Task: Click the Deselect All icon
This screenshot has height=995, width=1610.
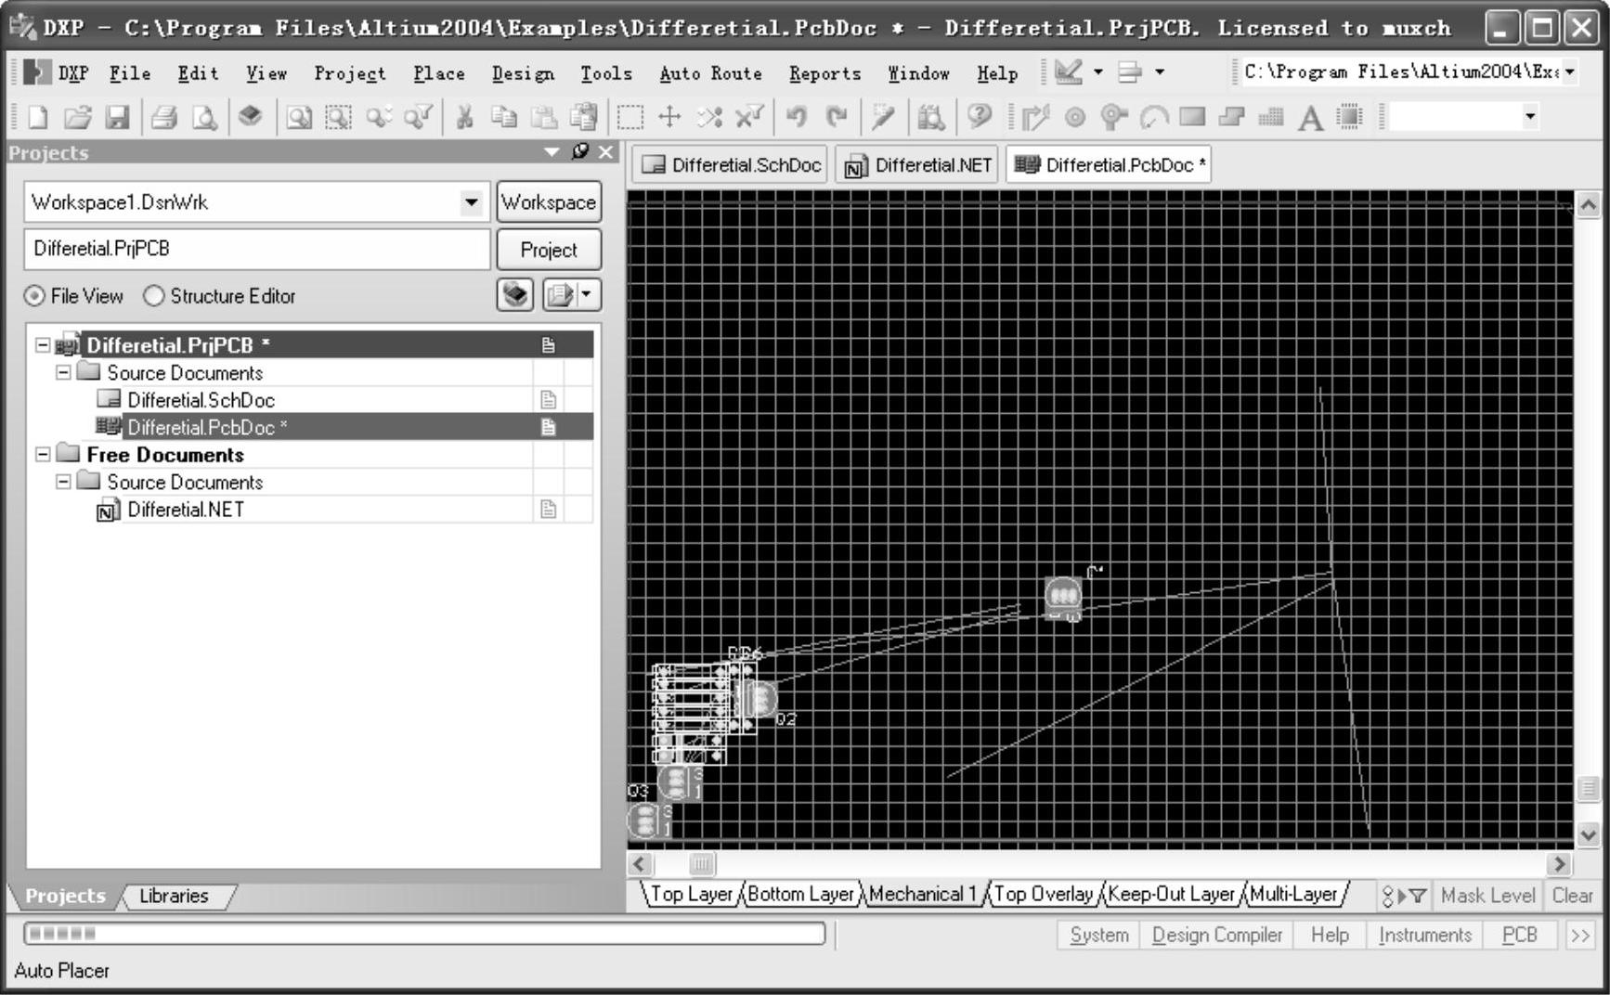Action: pos(709,117)
